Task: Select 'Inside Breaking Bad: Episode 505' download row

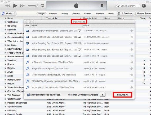Action: coord(79,37)
